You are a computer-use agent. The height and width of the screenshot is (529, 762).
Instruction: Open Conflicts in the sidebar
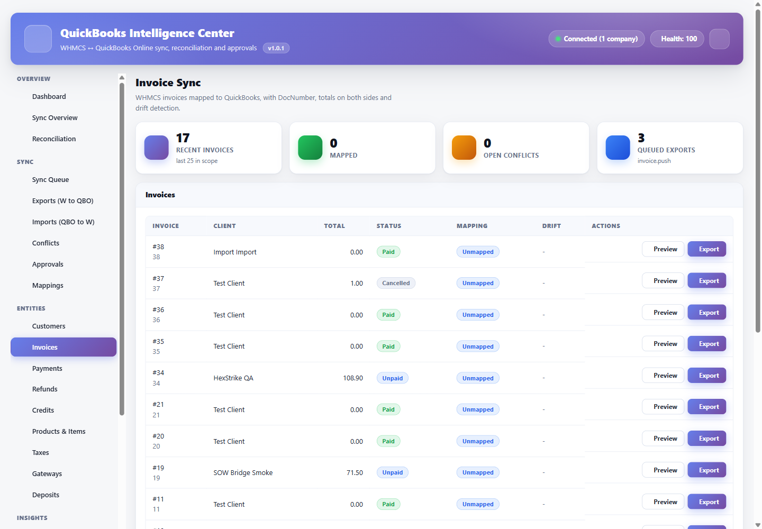tap(63, 243)
